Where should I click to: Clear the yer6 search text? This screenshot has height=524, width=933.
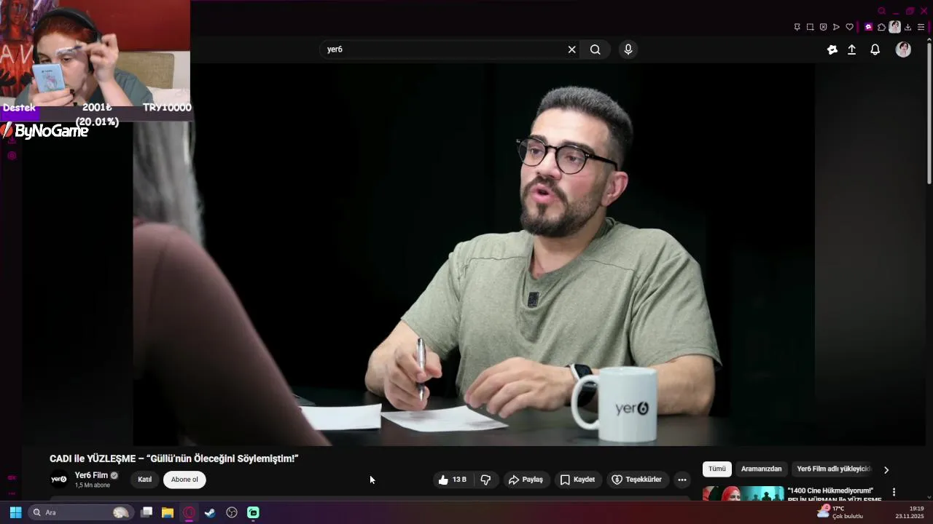point(571,49)
